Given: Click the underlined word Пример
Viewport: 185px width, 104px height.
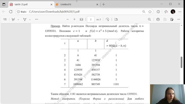Looking at the screenshot, I should 55,26.
